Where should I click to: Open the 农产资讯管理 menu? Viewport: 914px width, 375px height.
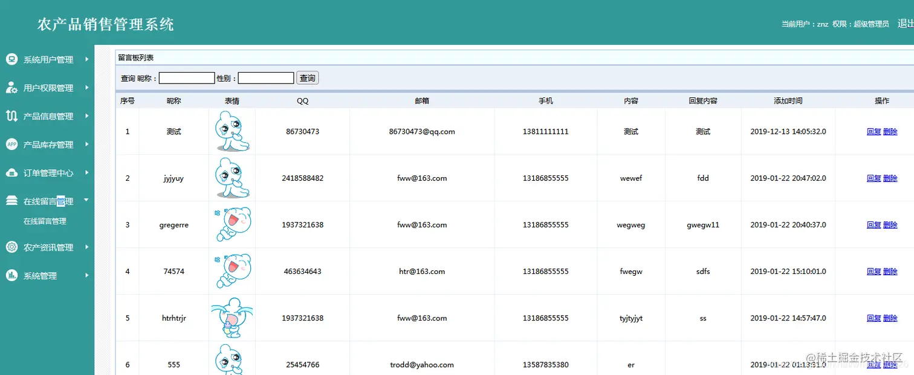coord(47,247)
